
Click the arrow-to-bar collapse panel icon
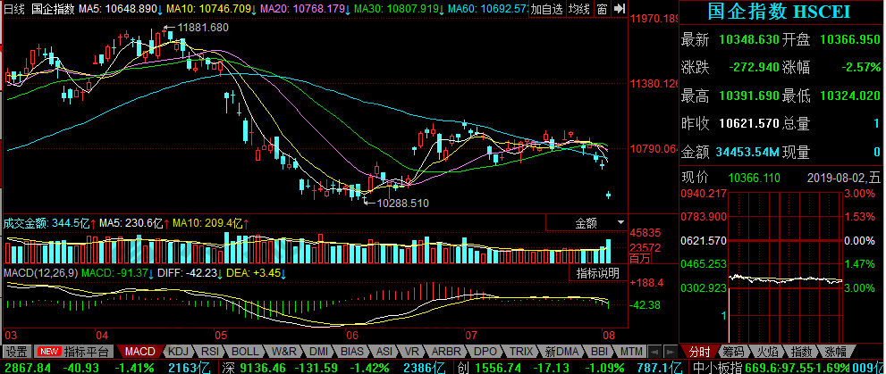tap(620, 9)
